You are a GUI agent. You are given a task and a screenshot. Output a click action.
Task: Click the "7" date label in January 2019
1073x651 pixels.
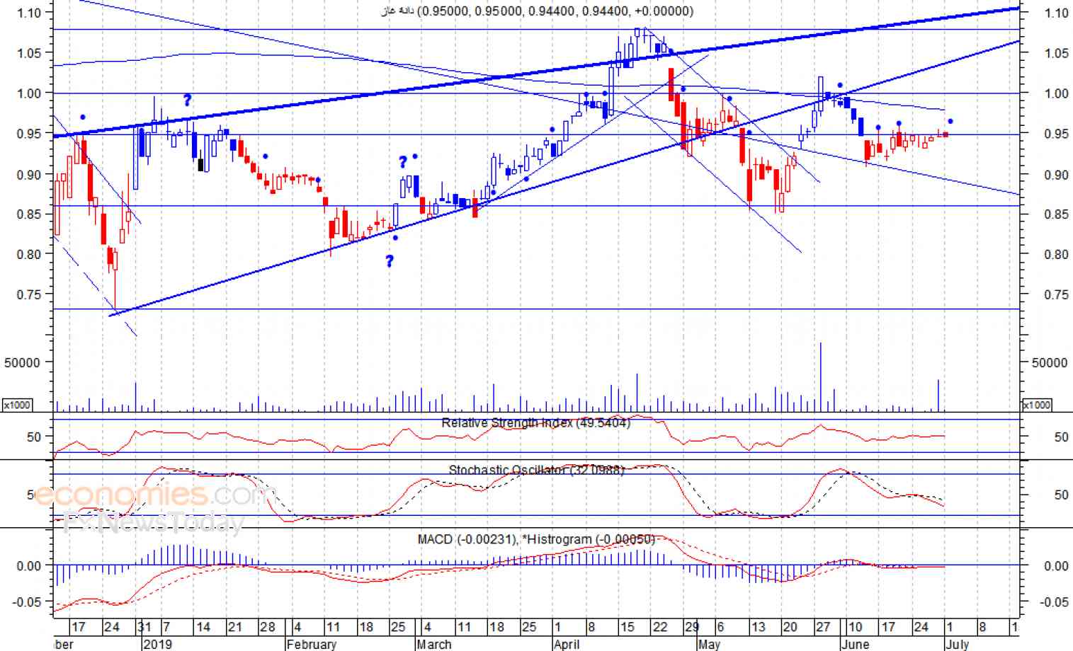tap(166, 627)
